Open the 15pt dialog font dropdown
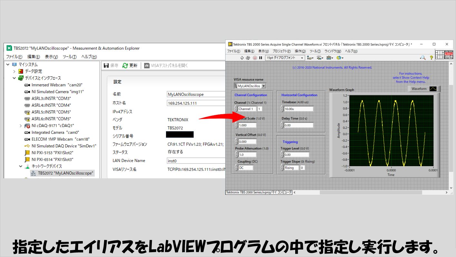This screenshot has height=257, width=456. point(285,58)
